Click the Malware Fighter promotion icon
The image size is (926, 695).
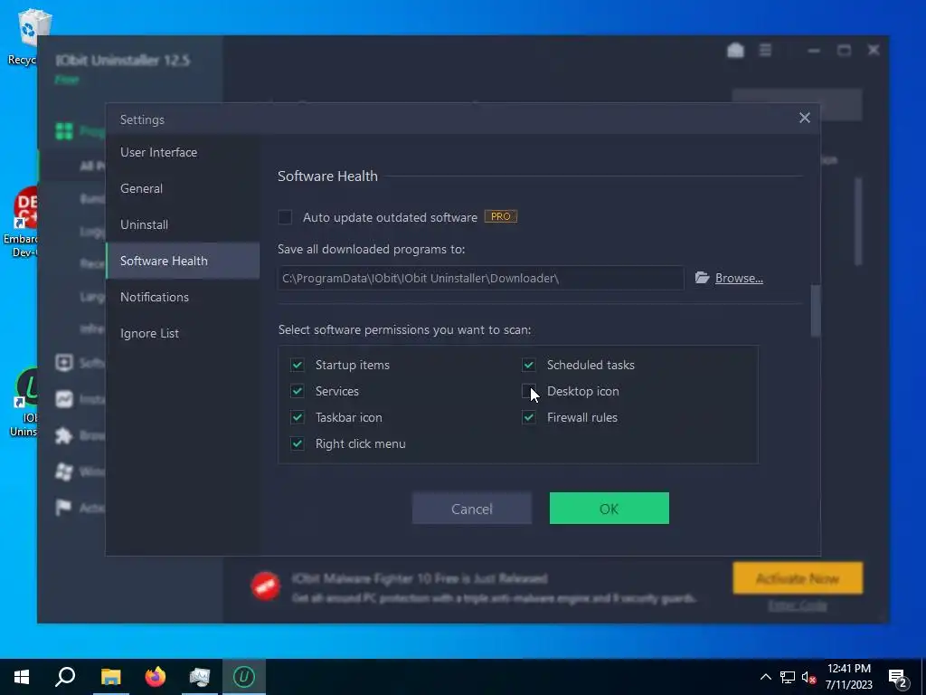click(x=265, y=586)
